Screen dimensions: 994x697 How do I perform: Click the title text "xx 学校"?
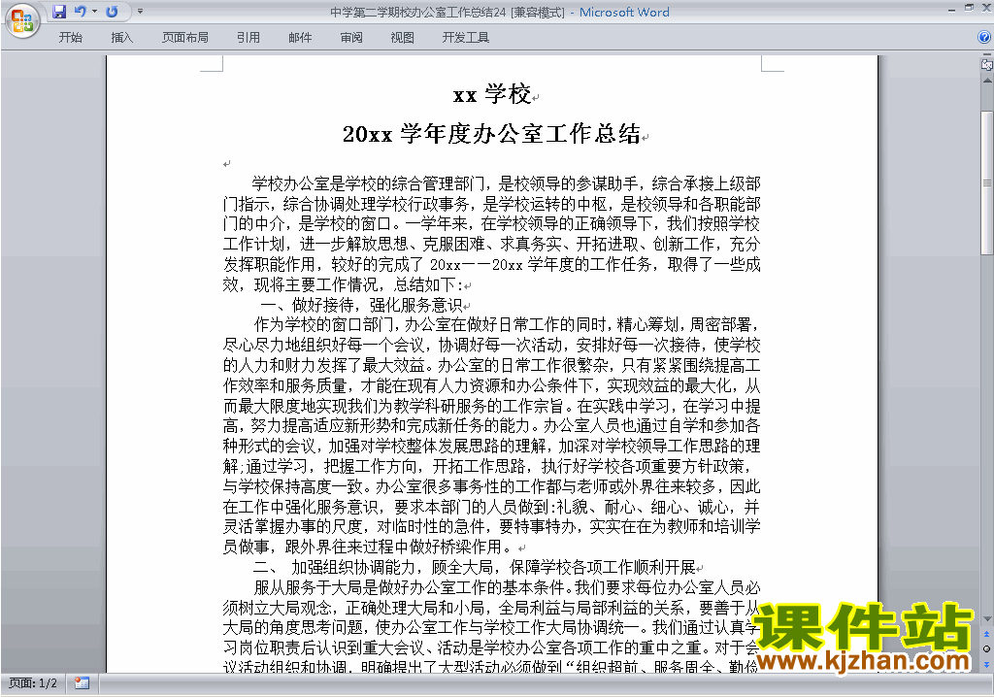492,94
